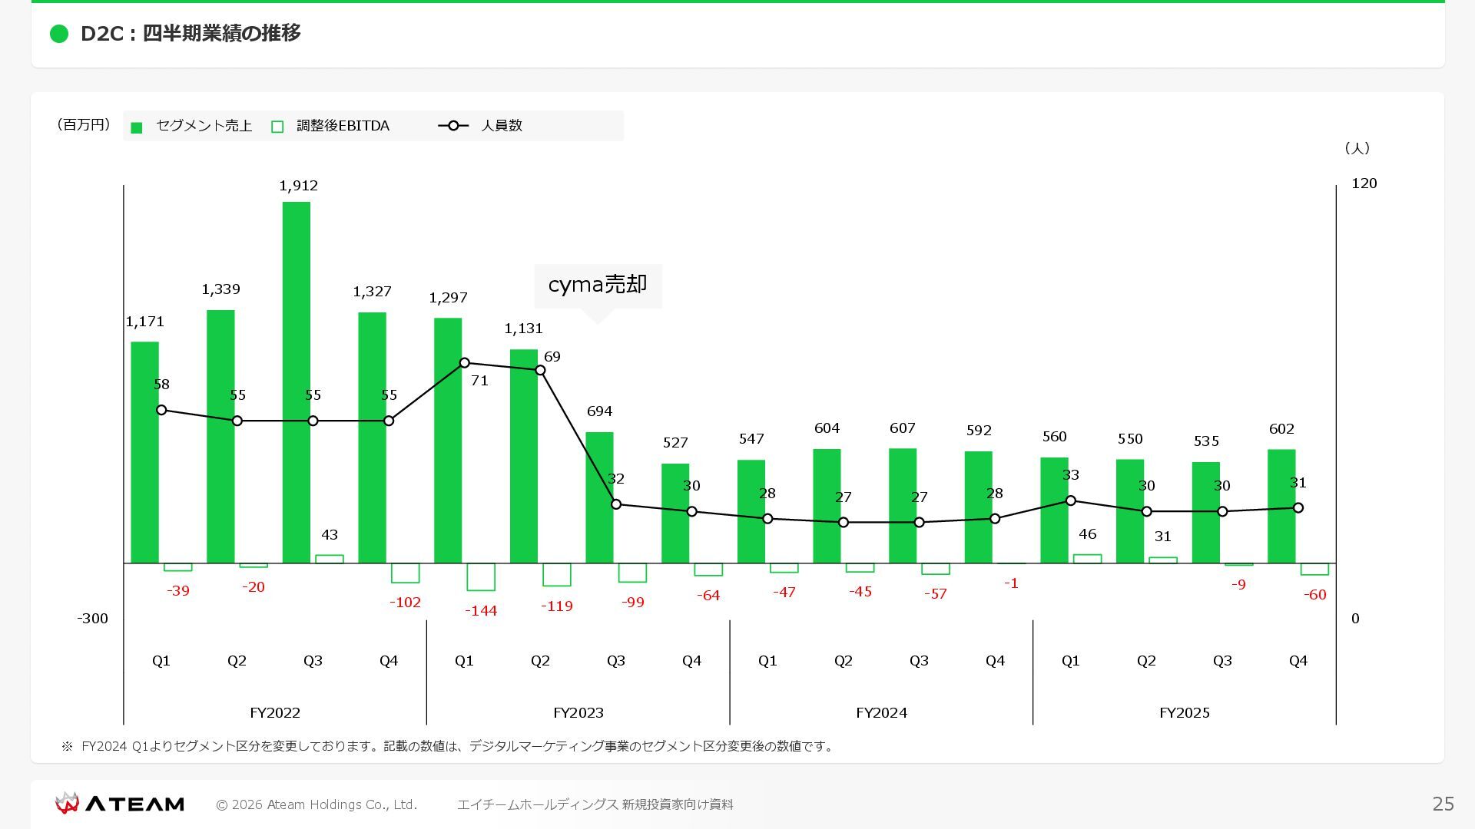Click the headcount marker labeled 33
Screen dimensions: 1475x829
click(x=1071, y=501)
